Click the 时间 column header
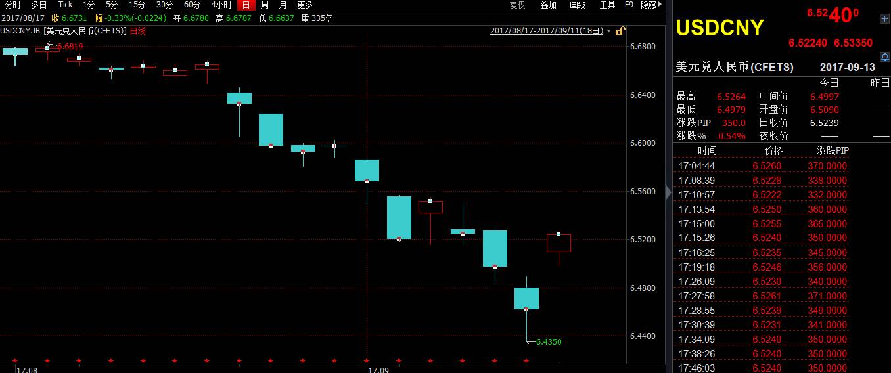This screenshot has height=373, width=891. click(707, 151)
